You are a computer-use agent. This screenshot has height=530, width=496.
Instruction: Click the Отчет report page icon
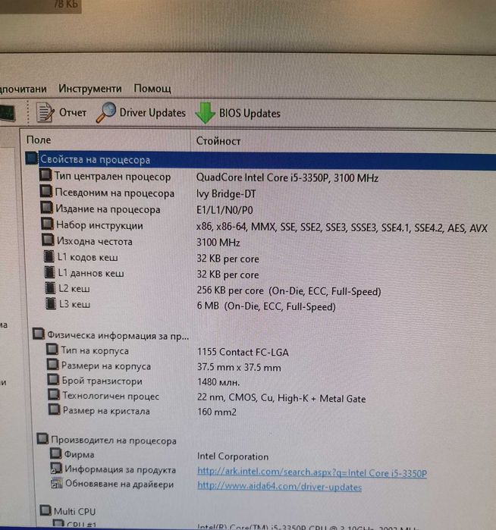[x=45, y=112]
